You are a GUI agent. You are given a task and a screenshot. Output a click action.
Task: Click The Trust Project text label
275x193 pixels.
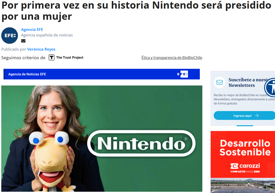[x=70, y=57]
